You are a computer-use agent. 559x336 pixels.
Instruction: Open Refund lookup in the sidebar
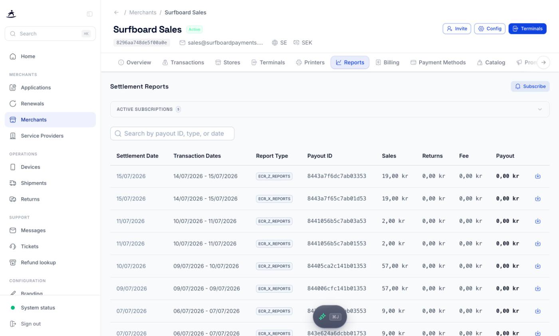(x=50, y=262)
